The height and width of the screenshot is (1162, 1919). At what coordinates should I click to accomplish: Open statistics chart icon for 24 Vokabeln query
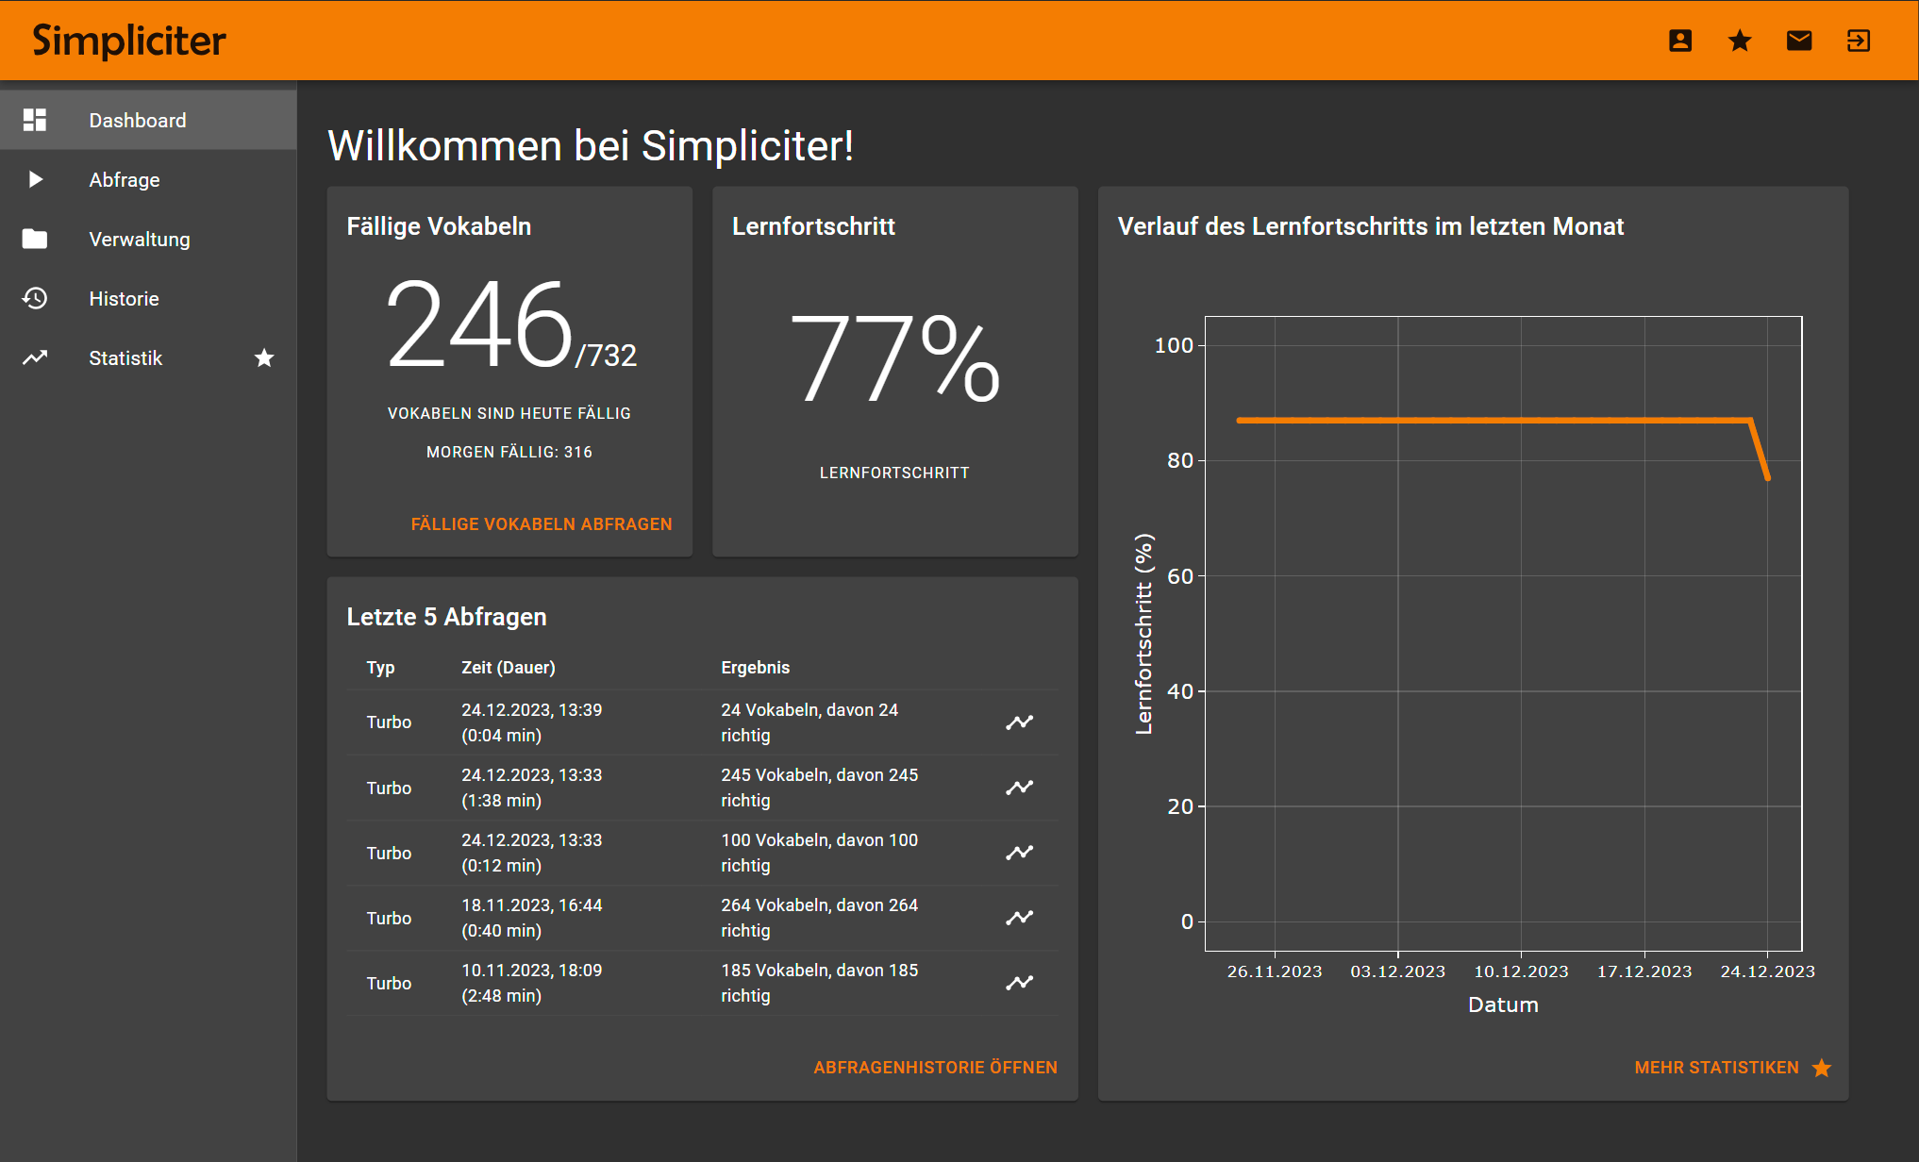pyautogui.click(x=1019, y=722)
